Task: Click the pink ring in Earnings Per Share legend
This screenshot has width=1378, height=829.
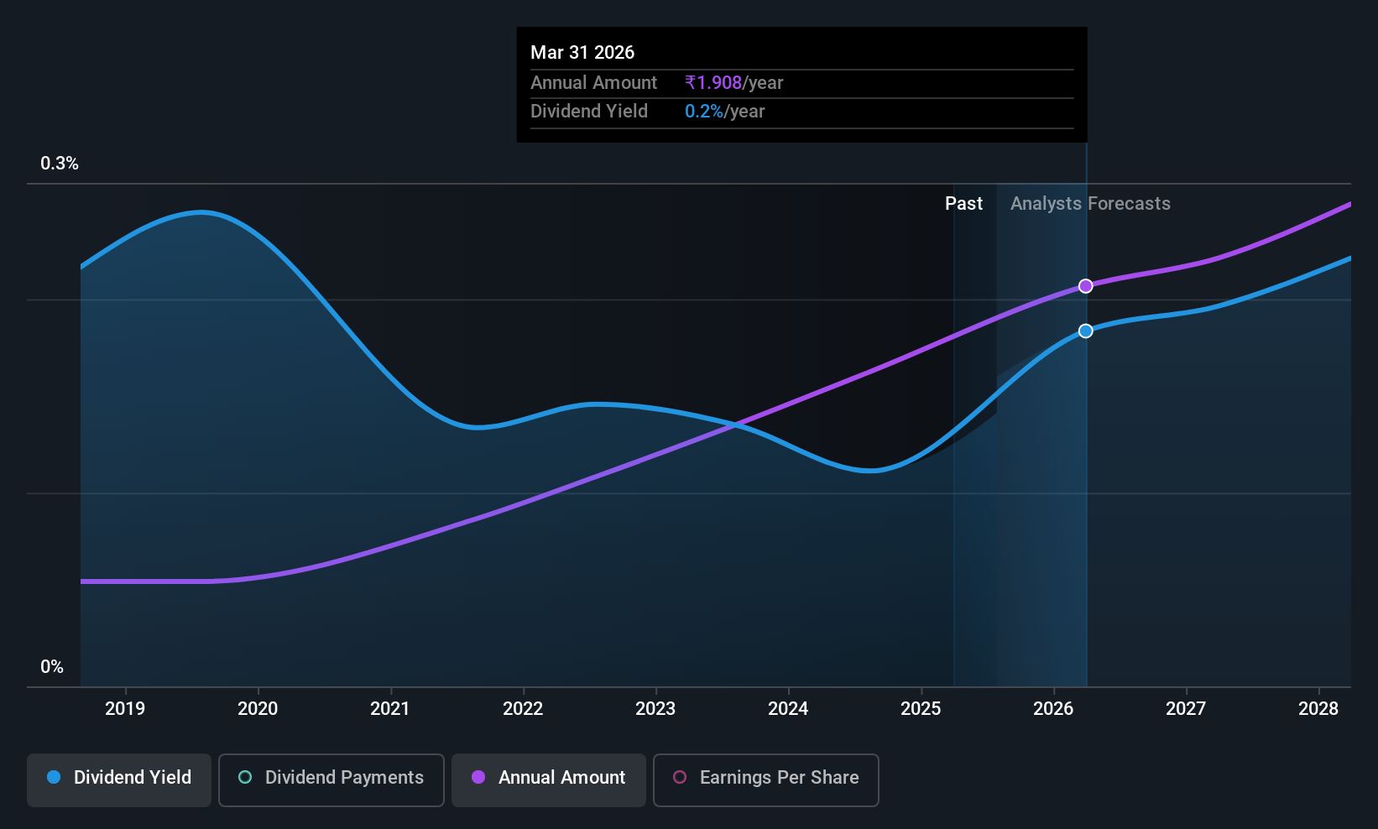Action: click(x=680, y=777)
